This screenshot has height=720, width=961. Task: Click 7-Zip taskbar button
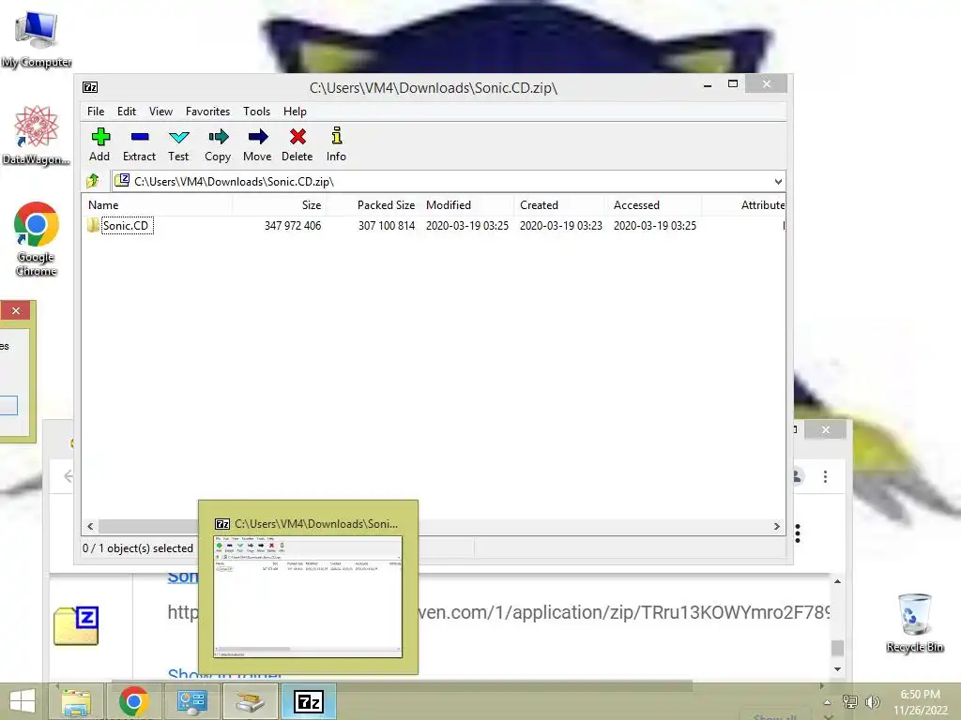point(308,701)
